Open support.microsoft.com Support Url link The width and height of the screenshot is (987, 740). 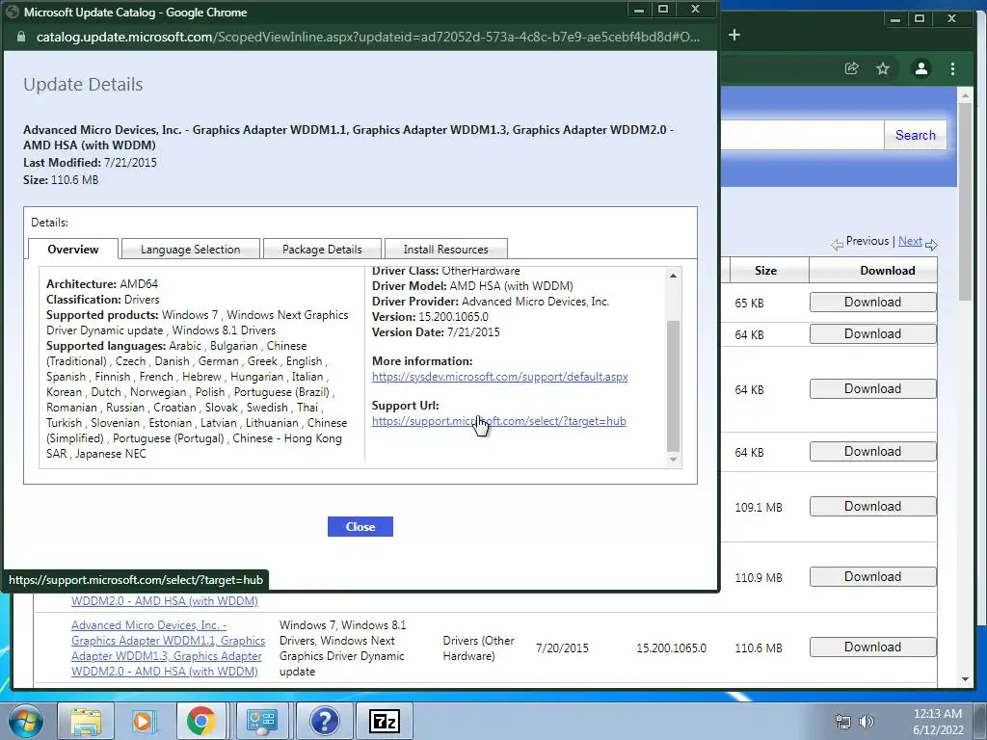point(498,421)
